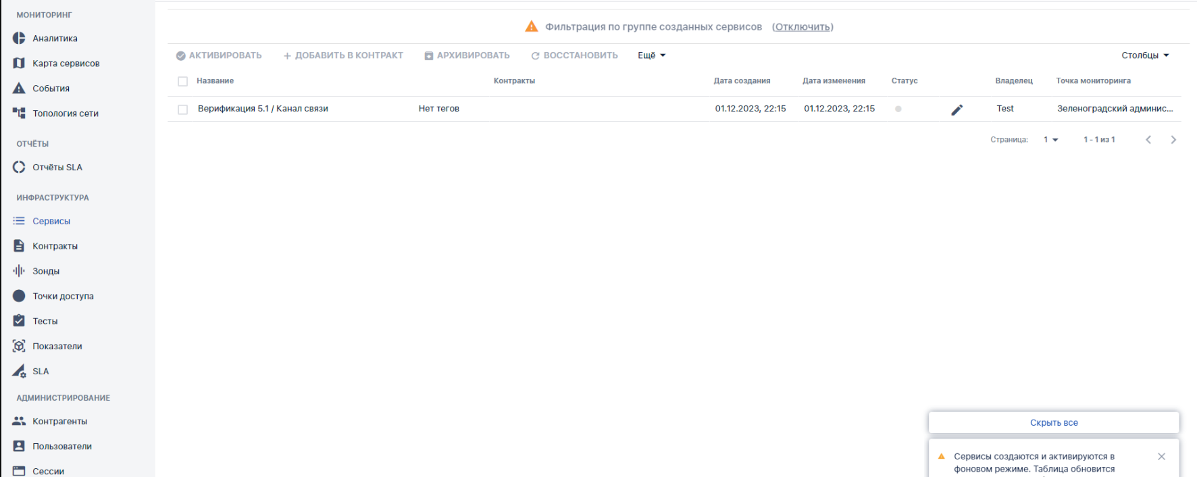Toggle the select-all checkbox in table header
This screenshot has height=477, width=1197.
182,82
